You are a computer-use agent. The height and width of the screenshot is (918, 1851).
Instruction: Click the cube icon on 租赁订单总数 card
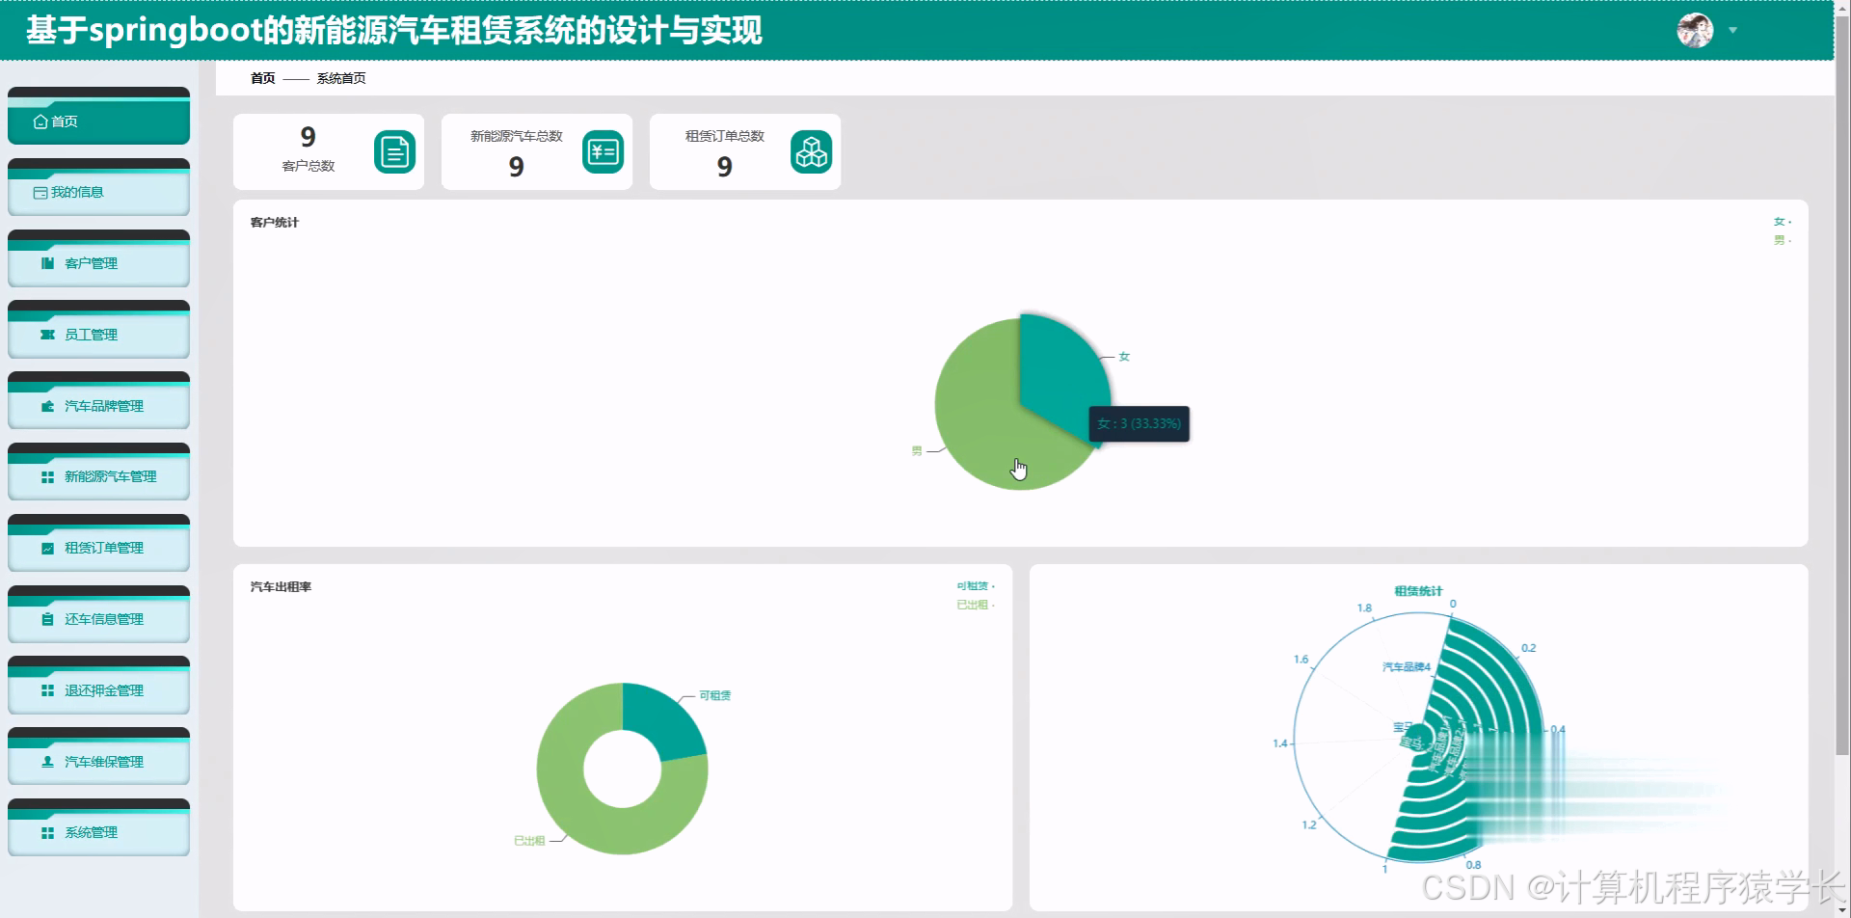click(x=811, y=151)
